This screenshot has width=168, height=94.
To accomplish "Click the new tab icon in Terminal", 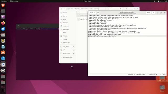I will point(18,26).
